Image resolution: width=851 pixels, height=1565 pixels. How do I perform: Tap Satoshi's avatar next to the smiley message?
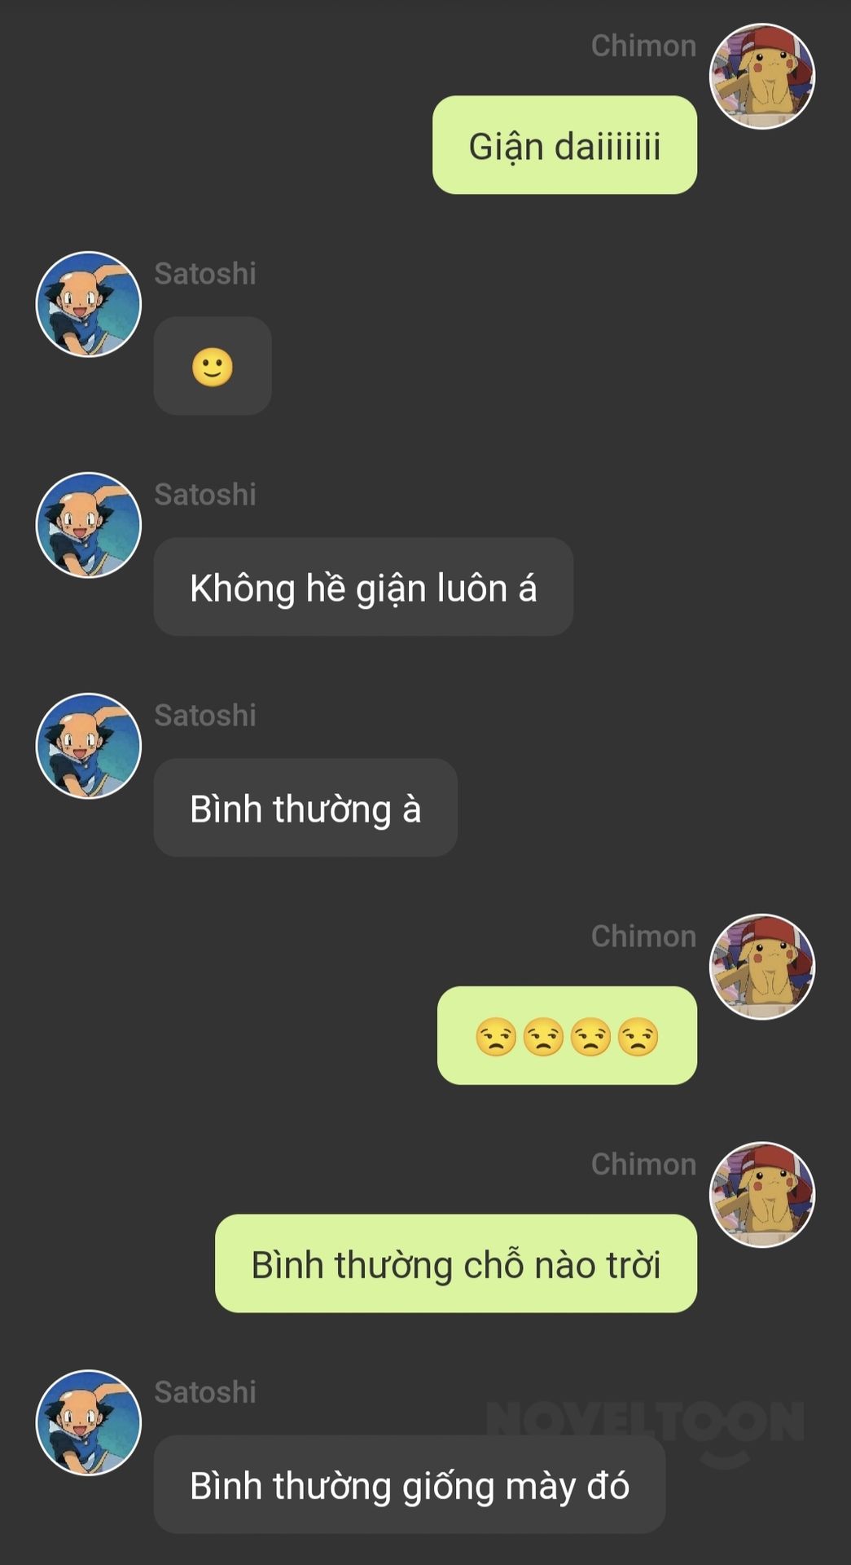[x=89, y=304]
